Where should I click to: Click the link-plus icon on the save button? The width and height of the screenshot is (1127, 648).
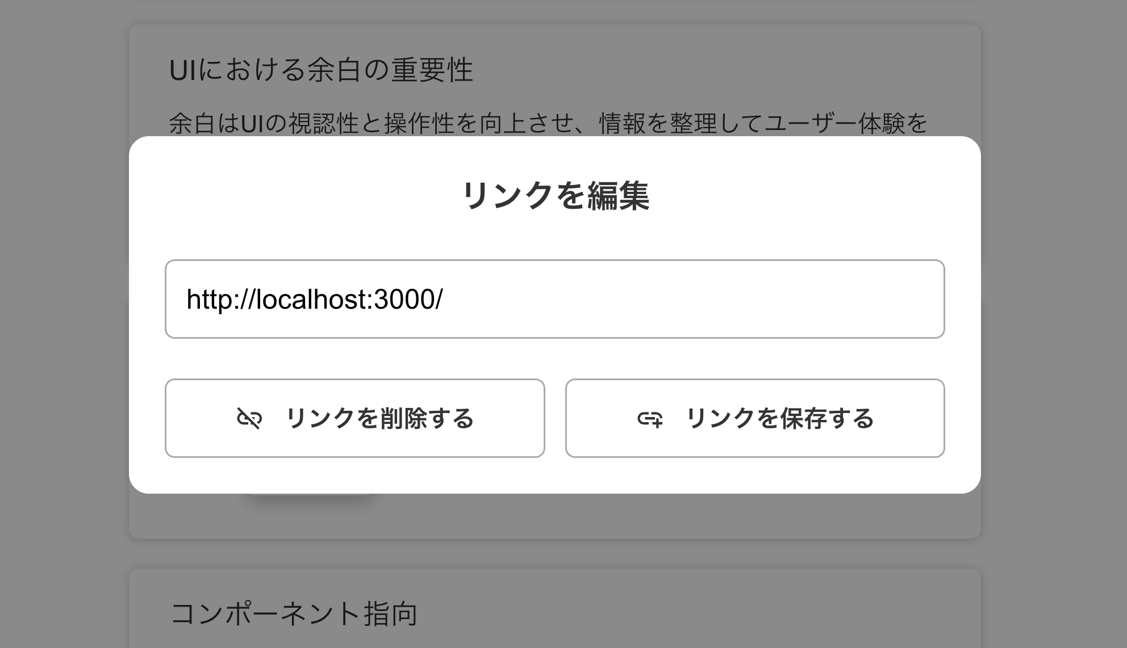[651, 418]
